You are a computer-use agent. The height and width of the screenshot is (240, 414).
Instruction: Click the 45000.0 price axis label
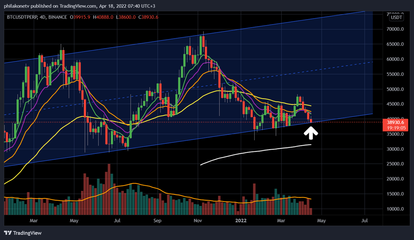point(395,104)
